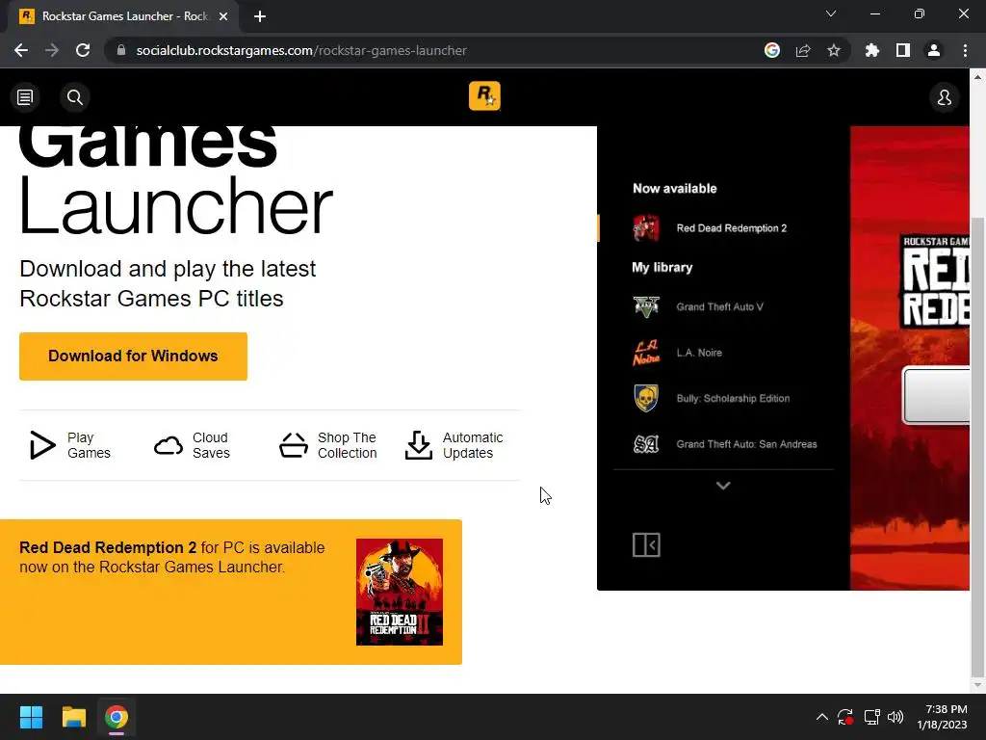
Task: Open a new browser tab
Action: (x=260, y=16)
